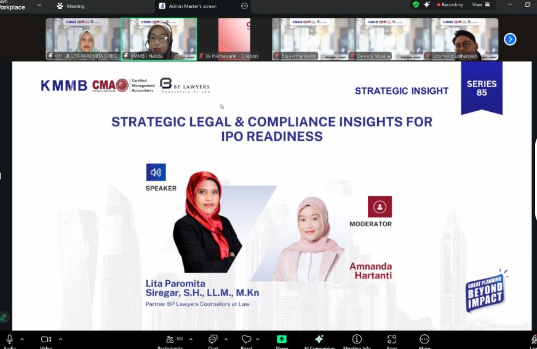Viewport: 537px width, 349px height.
Task: Show next participants with blue arrow
Action: tap(510, 39)
